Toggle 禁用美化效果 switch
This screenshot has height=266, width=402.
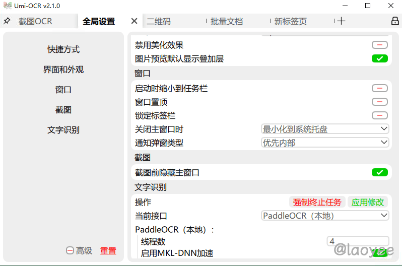pyautogui.click(x=379, y=45)
